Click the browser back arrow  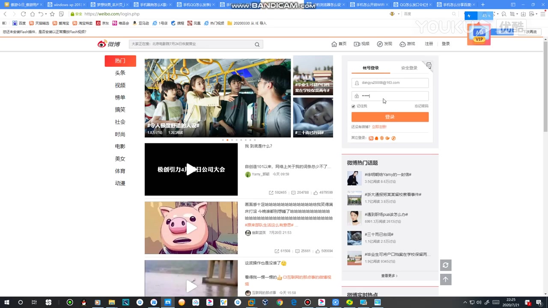[5, 14]
